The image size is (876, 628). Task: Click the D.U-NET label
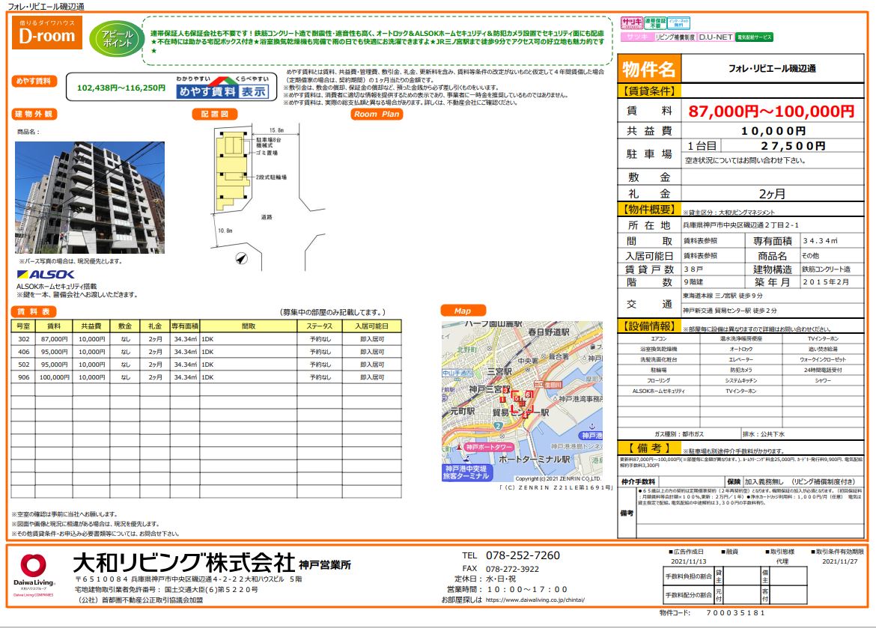point(716,37)
